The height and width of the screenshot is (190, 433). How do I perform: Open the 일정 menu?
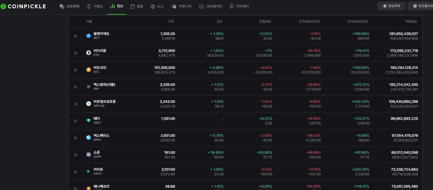(x=137, y=6)
